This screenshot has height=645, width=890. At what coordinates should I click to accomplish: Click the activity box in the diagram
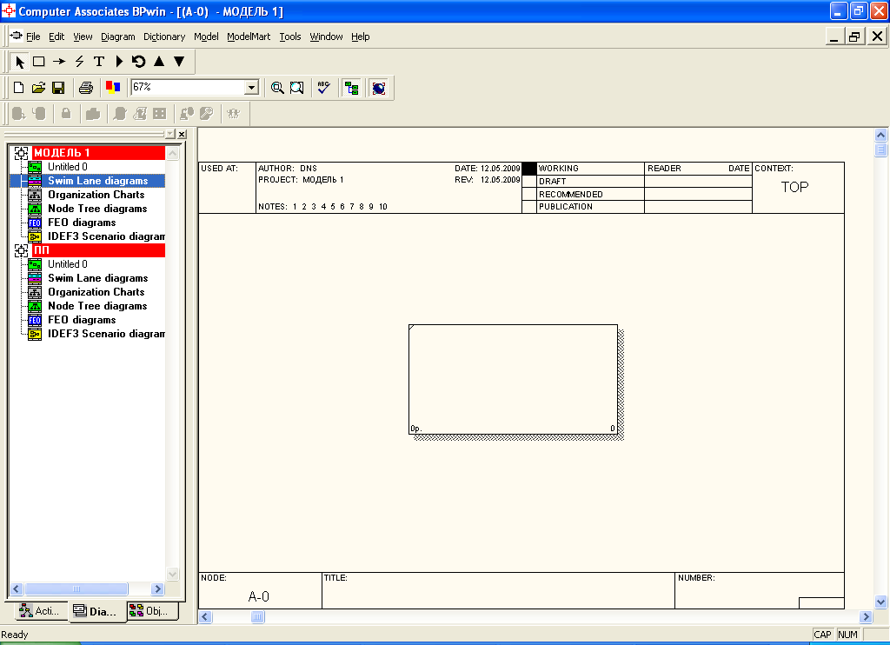(513, 379)
